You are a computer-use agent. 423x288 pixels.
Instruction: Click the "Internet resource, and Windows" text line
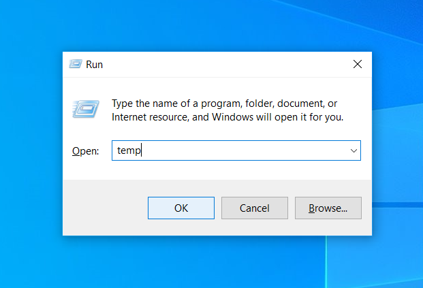tap(228, 117)
